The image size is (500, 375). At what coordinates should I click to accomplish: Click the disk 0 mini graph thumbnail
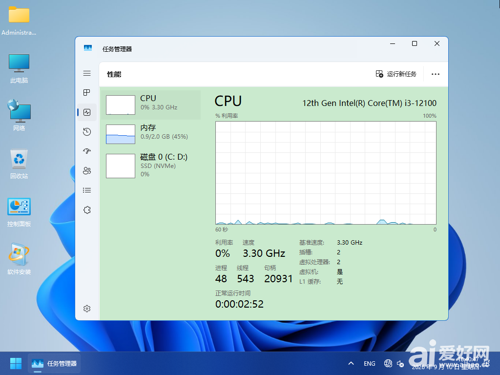pyautogui.click(x=121, y=166)
